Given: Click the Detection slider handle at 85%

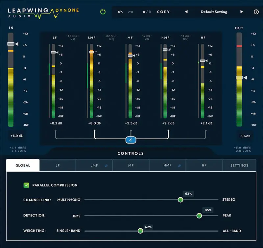Looking at the screenshot, I should click(x=199, y=215).
